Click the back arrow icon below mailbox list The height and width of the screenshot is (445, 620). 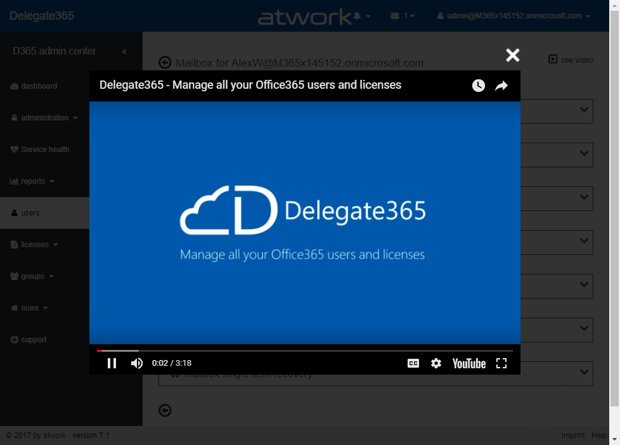click(x=165, y=411)
